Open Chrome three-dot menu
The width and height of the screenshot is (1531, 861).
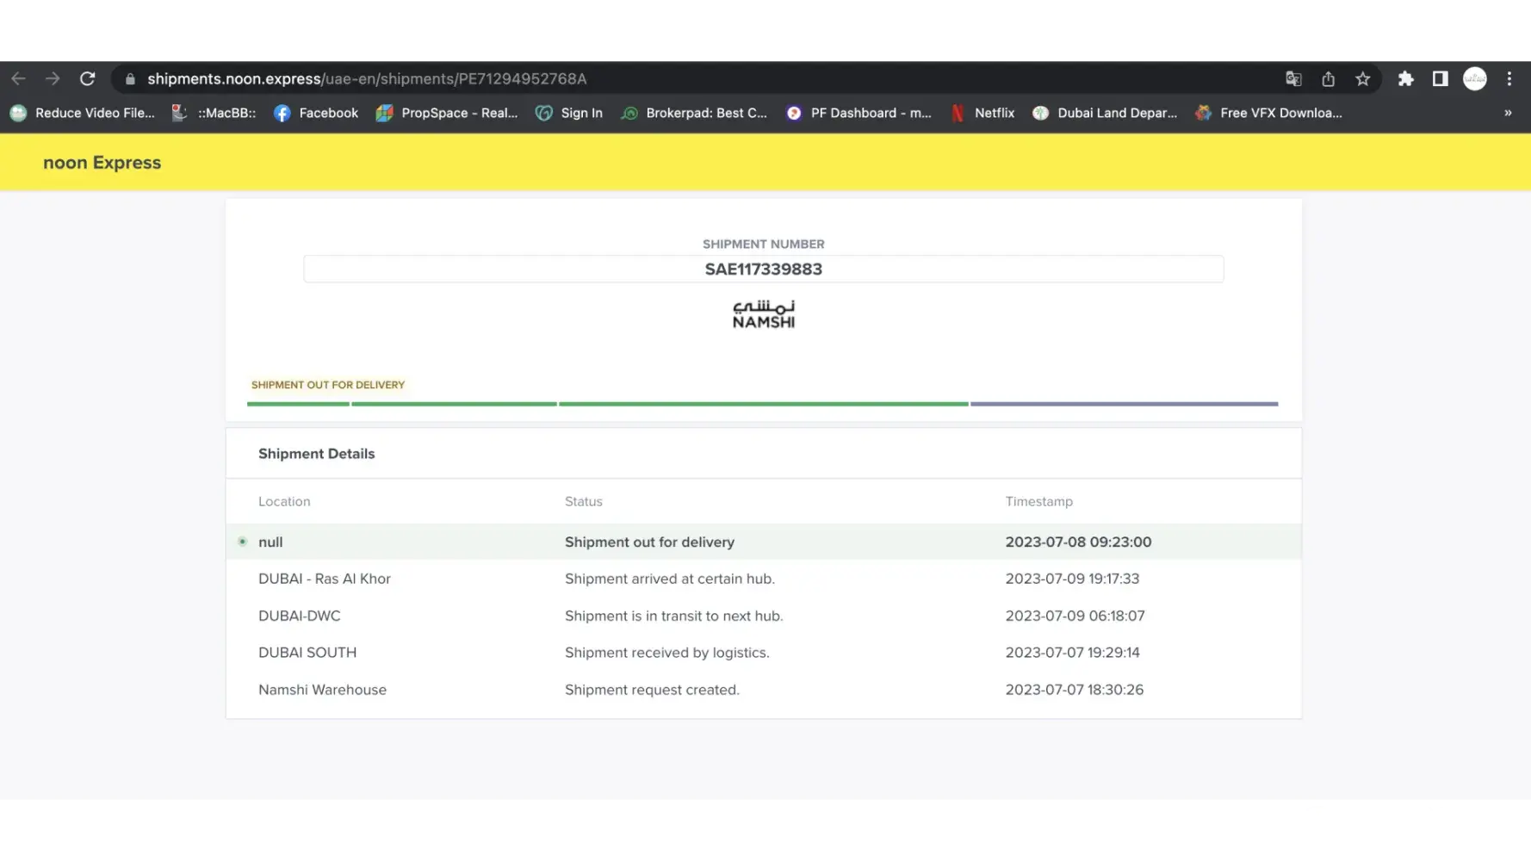click(1509, 78)
